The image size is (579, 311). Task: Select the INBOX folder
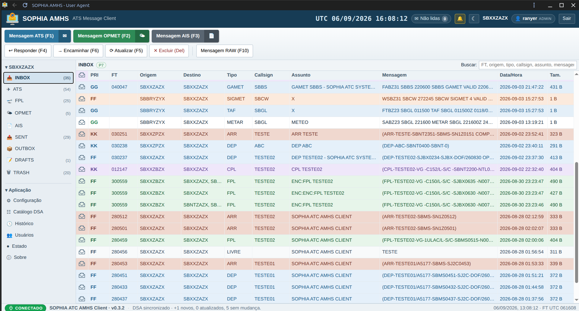click(38, 78)
